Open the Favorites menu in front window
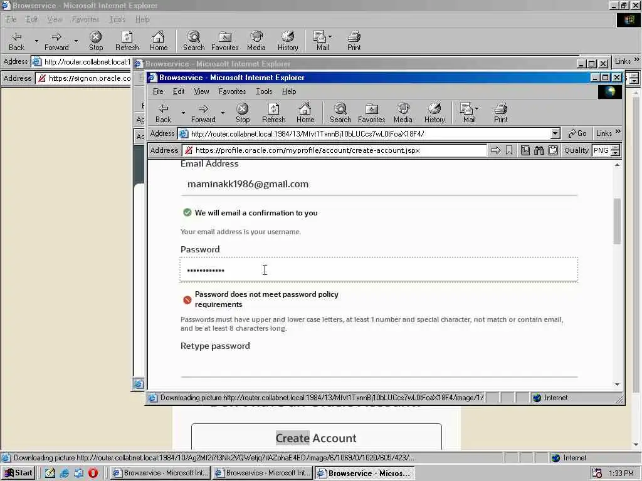 pyautogui.click(x=232, y=91)
